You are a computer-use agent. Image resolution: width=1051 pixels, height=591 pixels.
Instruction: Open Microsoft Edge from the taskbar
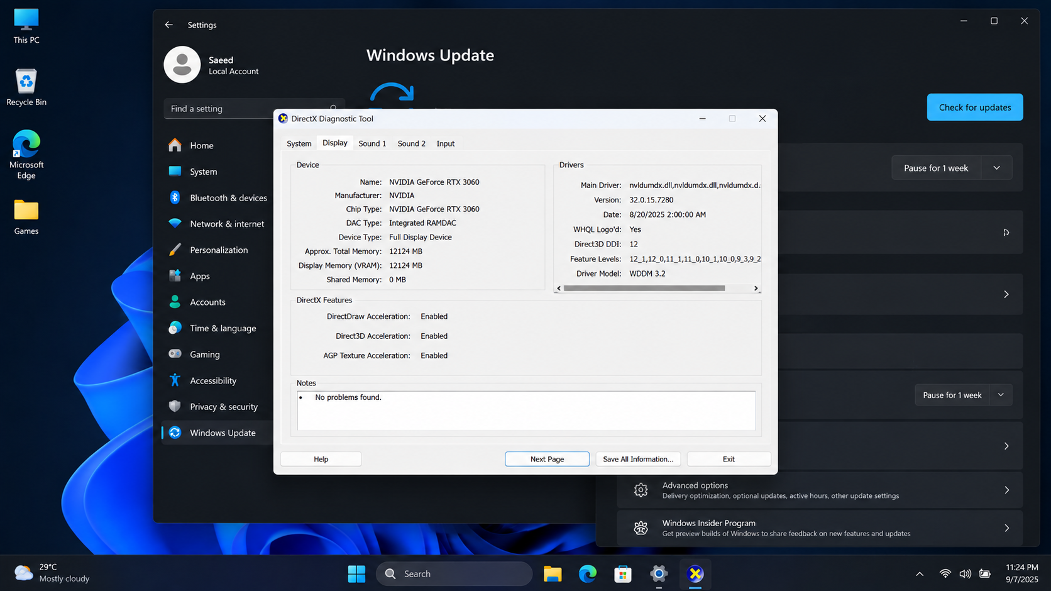click(588, 573)
